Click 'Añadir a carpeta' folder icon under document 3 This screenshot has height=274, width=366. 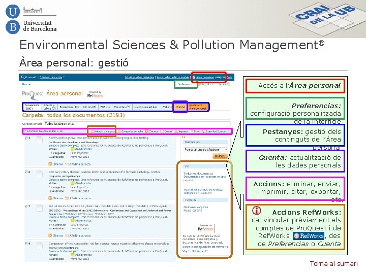(67, 235)
